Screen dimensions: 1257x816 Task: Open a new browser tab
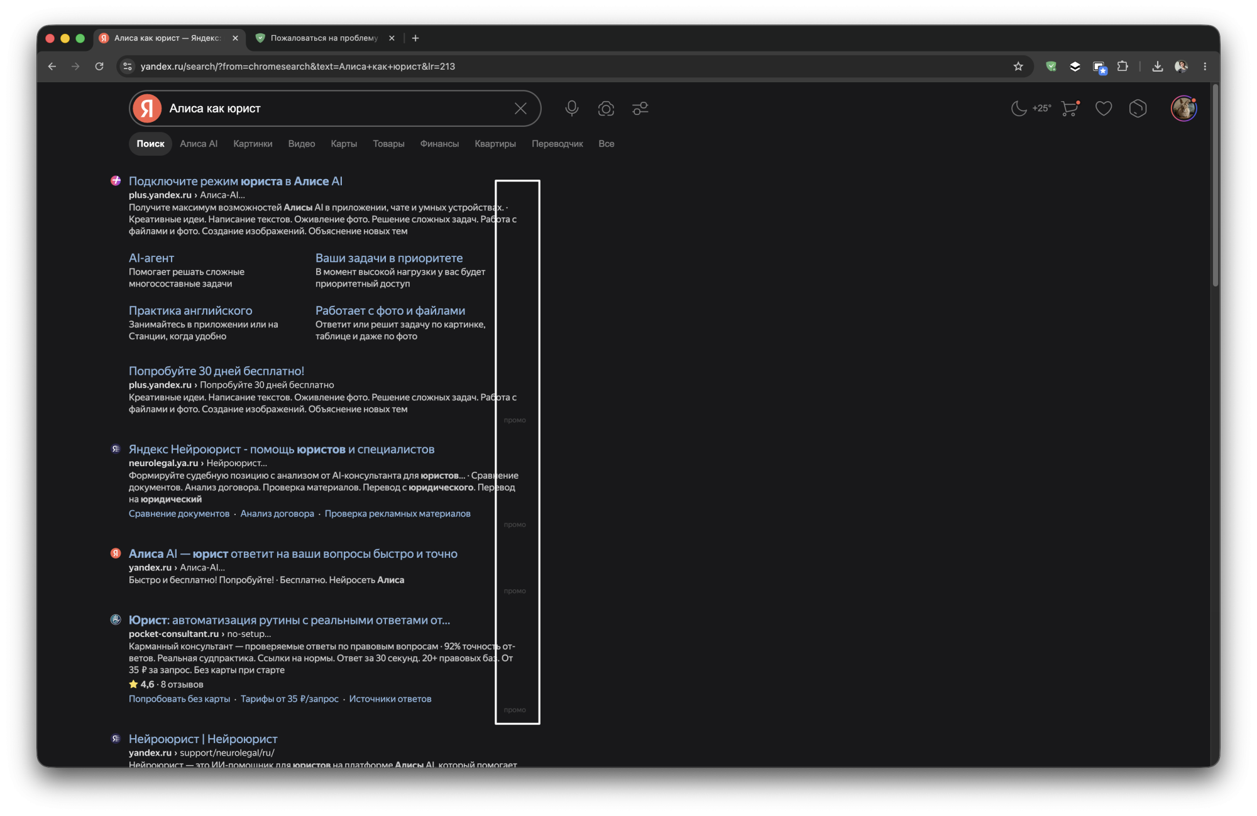pyautogui.click(x=415, y=38)
